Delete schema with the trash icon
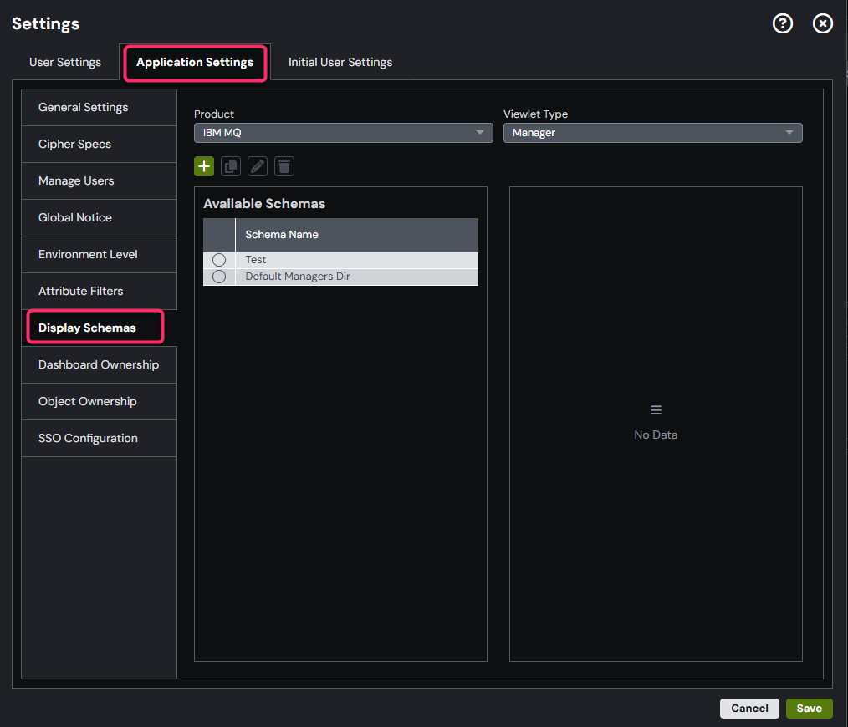Screen dimensions: 848x727 284,165
